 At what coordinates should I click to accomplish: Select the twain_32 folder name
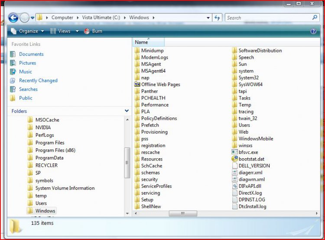click(248, 118)
